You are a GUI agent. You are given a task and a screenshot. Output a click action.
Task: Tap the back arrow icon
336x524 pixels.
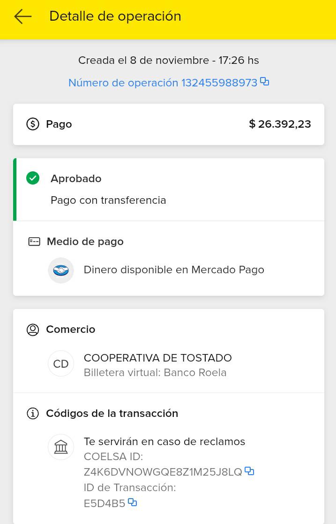point(22,16)
